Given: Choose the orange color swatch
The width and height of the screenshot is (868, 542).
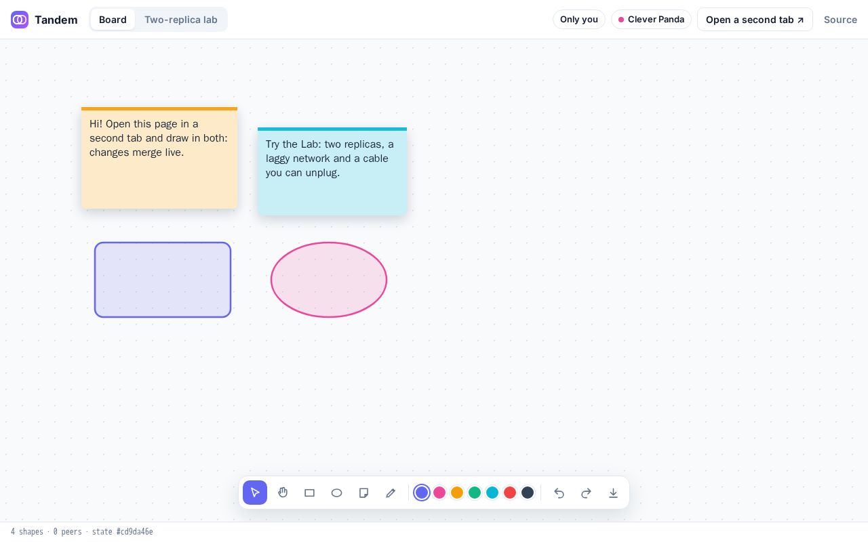Looking at the screenshot, I should pyautogui.click(x=457, y=493).
